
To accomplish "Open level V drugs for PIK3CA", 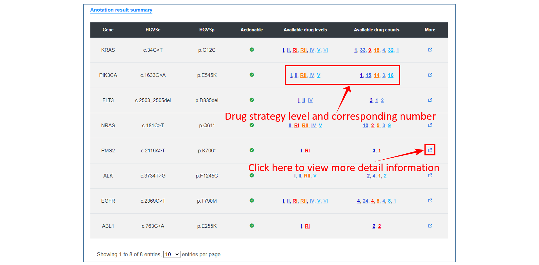I will (319, 75).
